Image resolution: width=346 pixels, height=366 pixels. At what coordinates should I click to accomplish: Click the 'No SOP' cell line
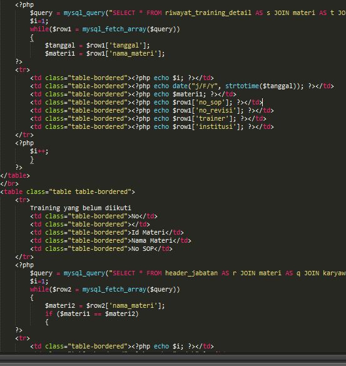[101, 249]
